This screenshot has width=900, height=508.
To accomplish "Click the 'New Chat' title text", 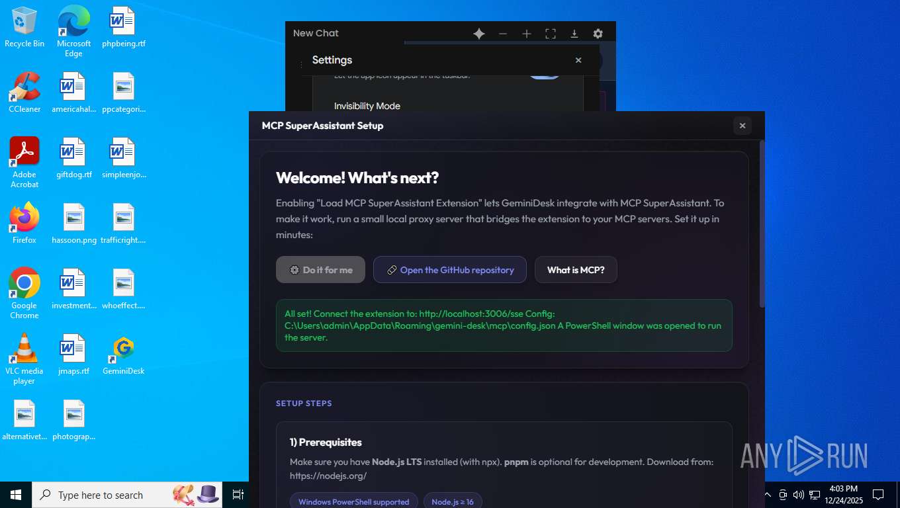I will point(316,33).
